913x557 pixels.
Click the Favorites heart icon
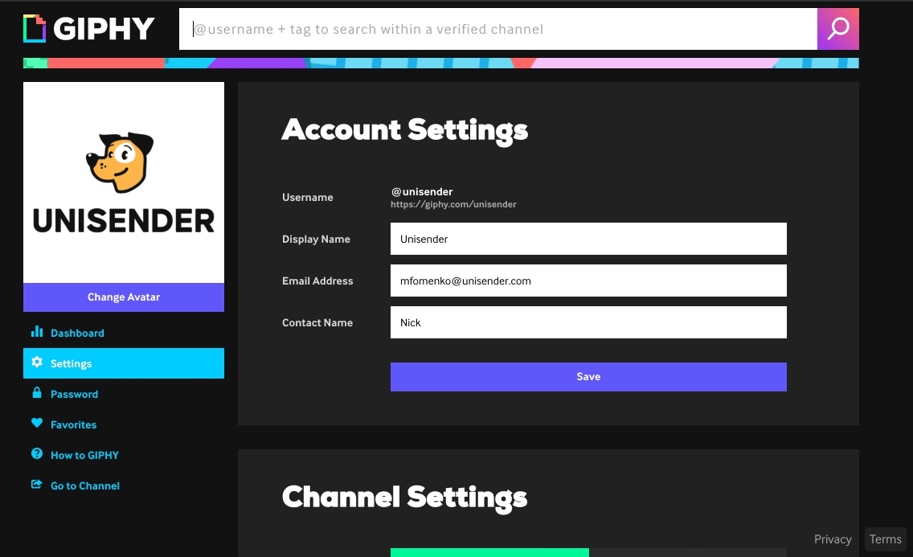(37, 423)
